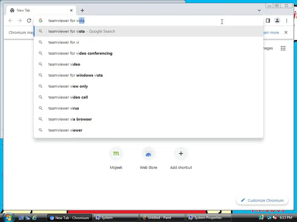Switch to New Tab - Chromium taskbar button
Image resolution: width=297 pixels, height=222 pixels.
(70, 218)
